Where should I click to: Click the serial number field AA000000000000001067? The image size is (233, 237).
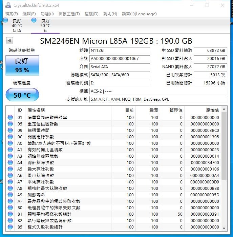pos(120,59)
